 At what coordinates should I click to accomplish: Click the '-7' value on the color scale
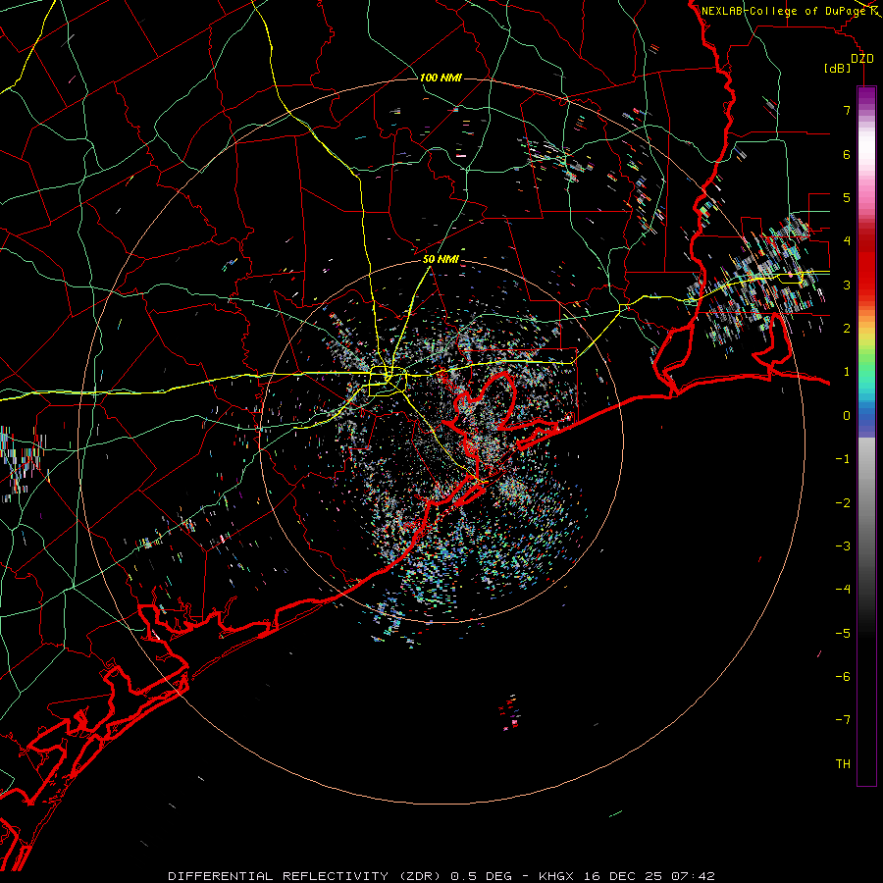[x=843, y=720]
